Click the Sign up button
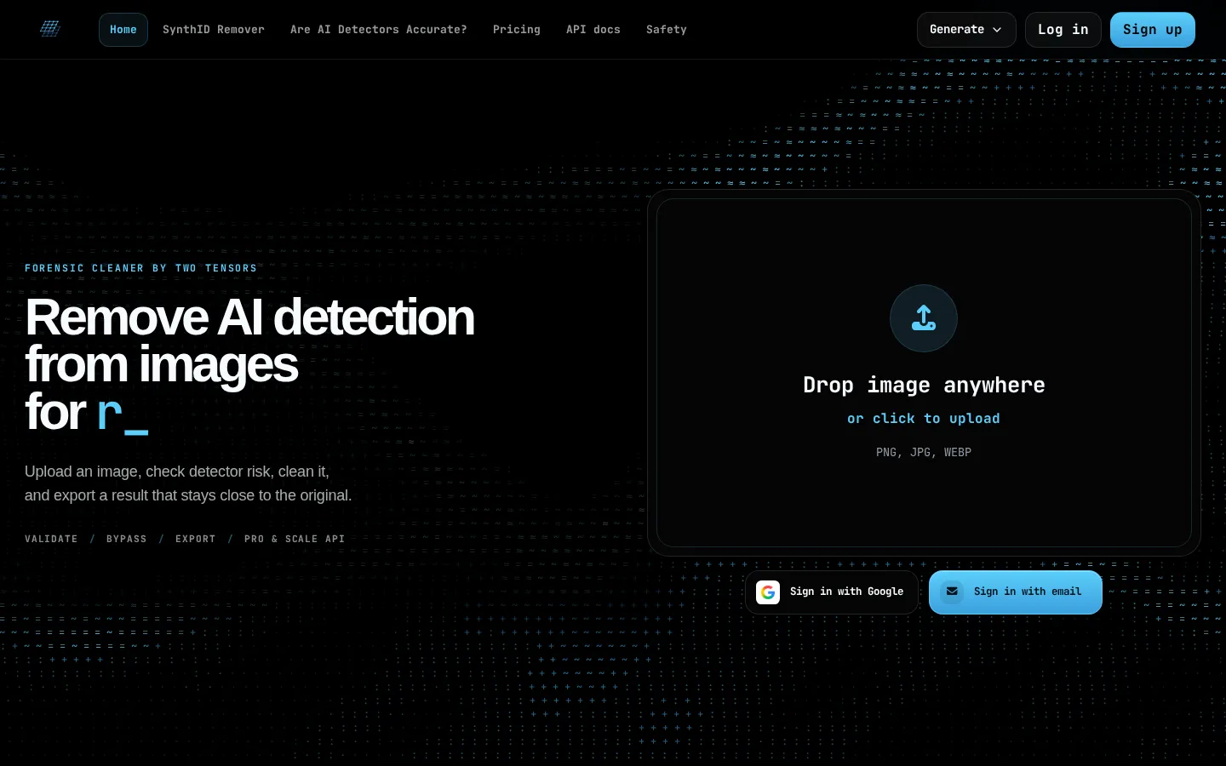Viewport: 1226px width, 766px height. point(1153,30)
